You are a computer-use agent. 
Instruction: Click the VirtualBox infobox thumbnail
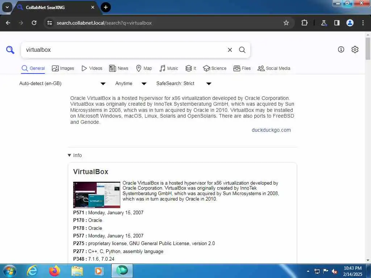[x=96, y=194]
